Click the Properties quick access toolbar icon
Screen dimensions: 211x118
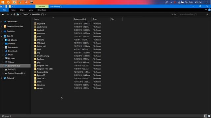6,7
